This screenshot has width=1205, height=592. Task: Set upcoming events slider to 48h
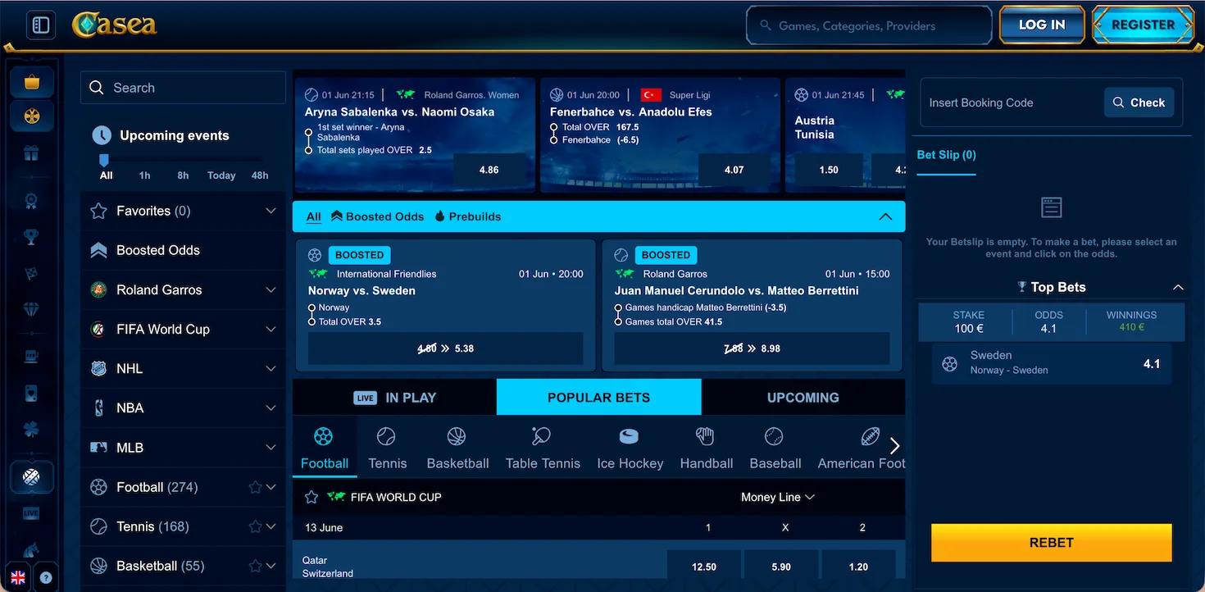(260, 175)
